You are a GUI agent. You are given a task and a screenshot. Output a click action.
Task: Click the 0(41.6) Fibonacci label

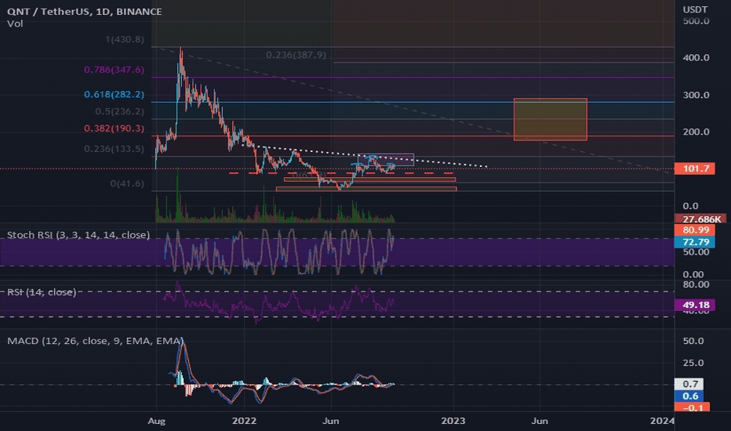(127, 183)
